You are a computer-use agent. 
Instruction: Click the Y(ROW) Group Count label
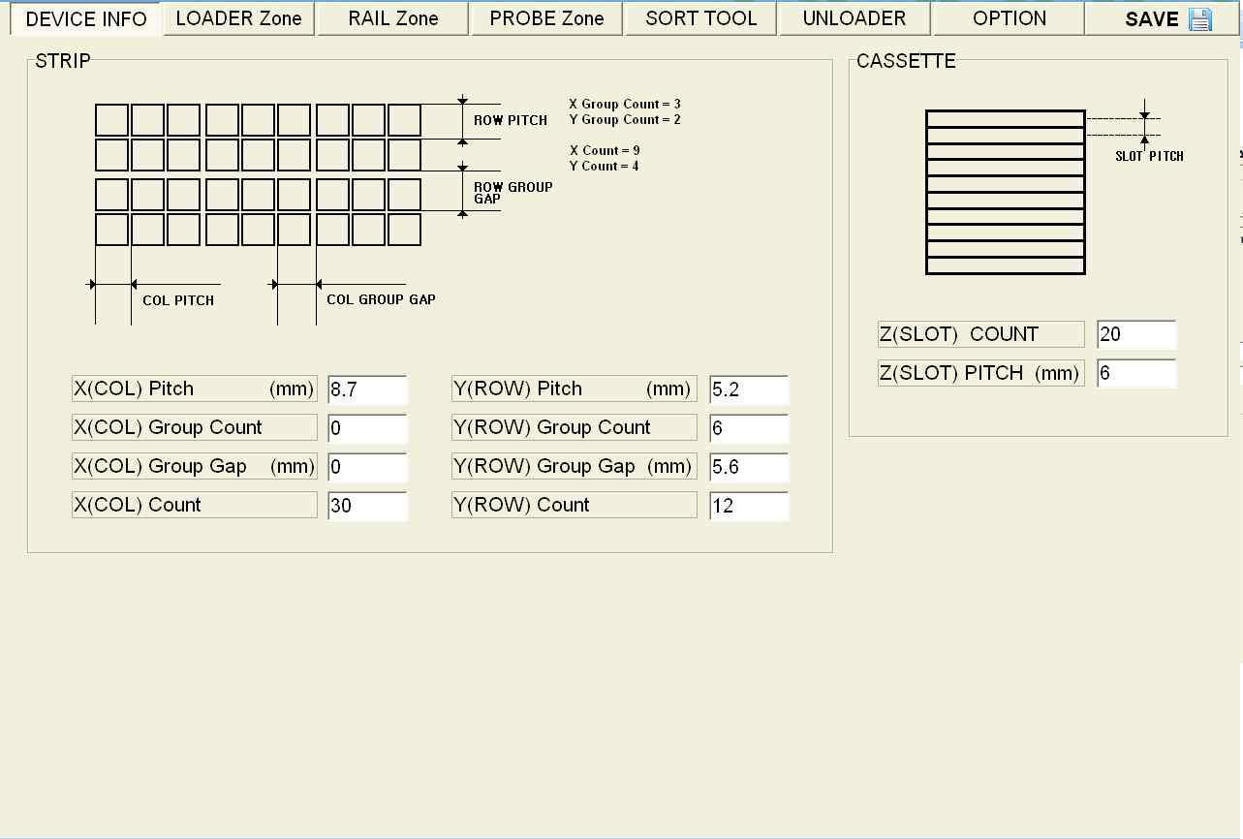[574, 427]
